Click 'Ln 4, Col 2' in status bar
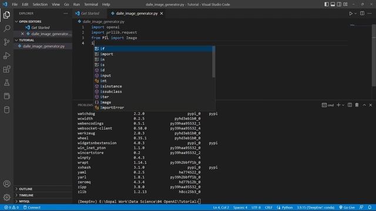Image resolution: width=376 pixels, height=211 pixels. (x=221, y=207)
